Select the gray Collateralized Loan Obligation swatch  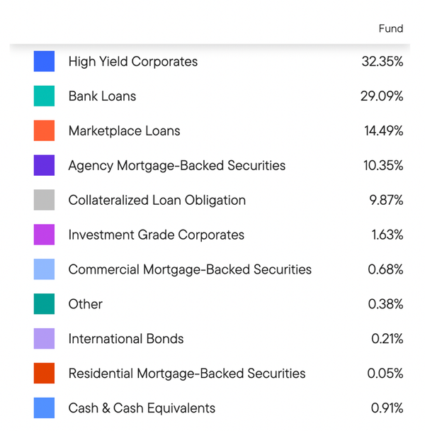pos(44,200)
